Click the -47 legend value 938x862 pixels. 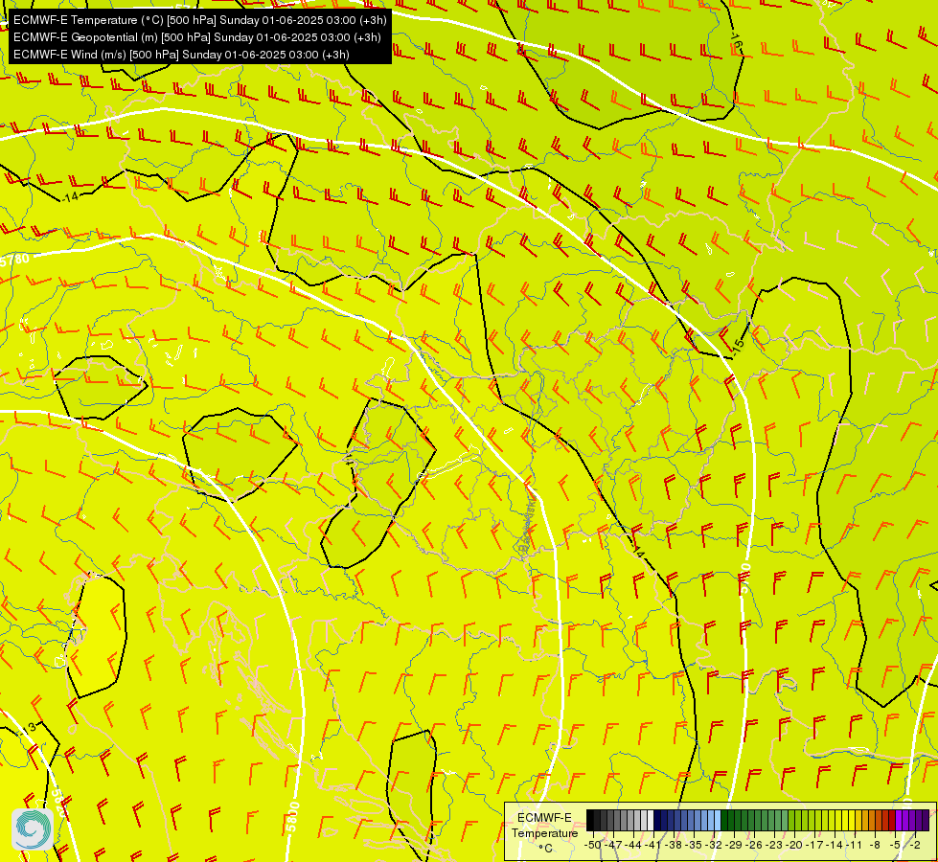coord(613,845)
